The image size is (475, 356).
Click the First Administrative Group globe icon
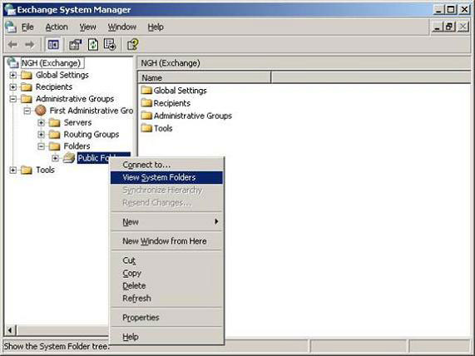pos(41,111)
